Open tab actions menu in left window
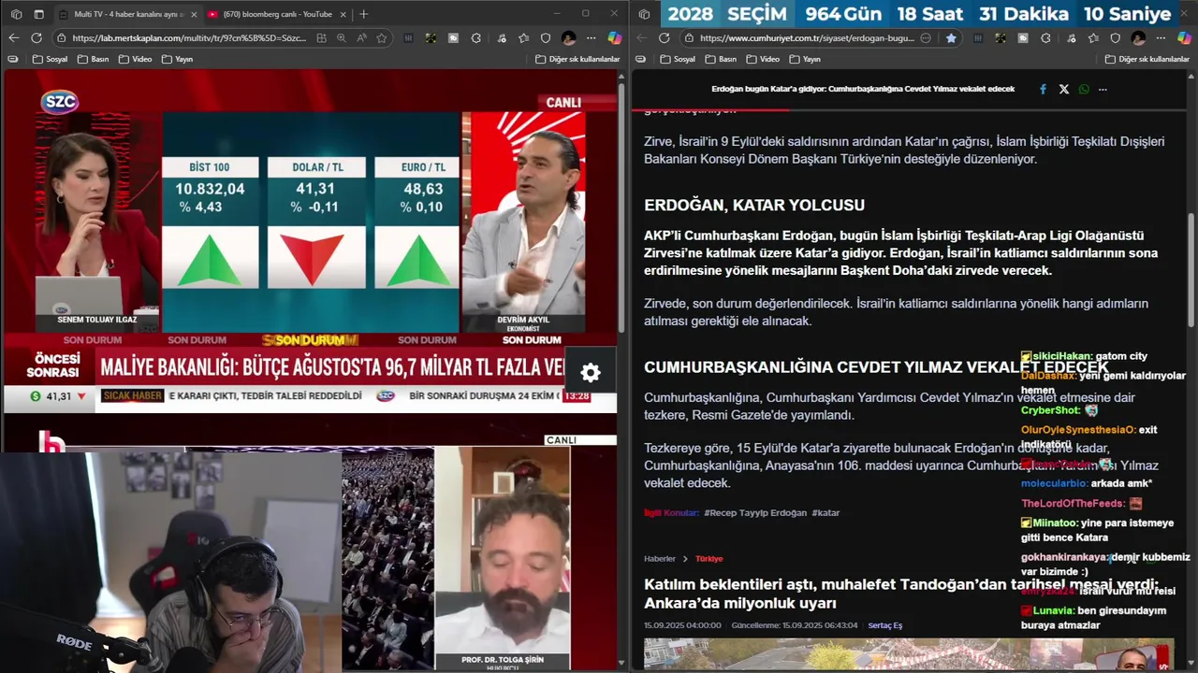This screenshot has height=673, width=1198. 38,14
